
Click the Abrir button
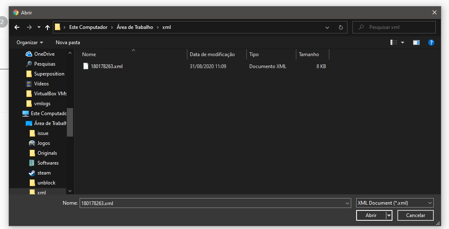coord(371,215)
